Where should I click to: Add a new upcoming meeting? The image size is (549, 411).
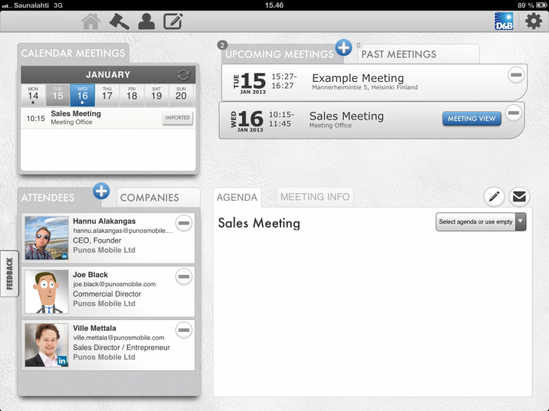[344, 48]
